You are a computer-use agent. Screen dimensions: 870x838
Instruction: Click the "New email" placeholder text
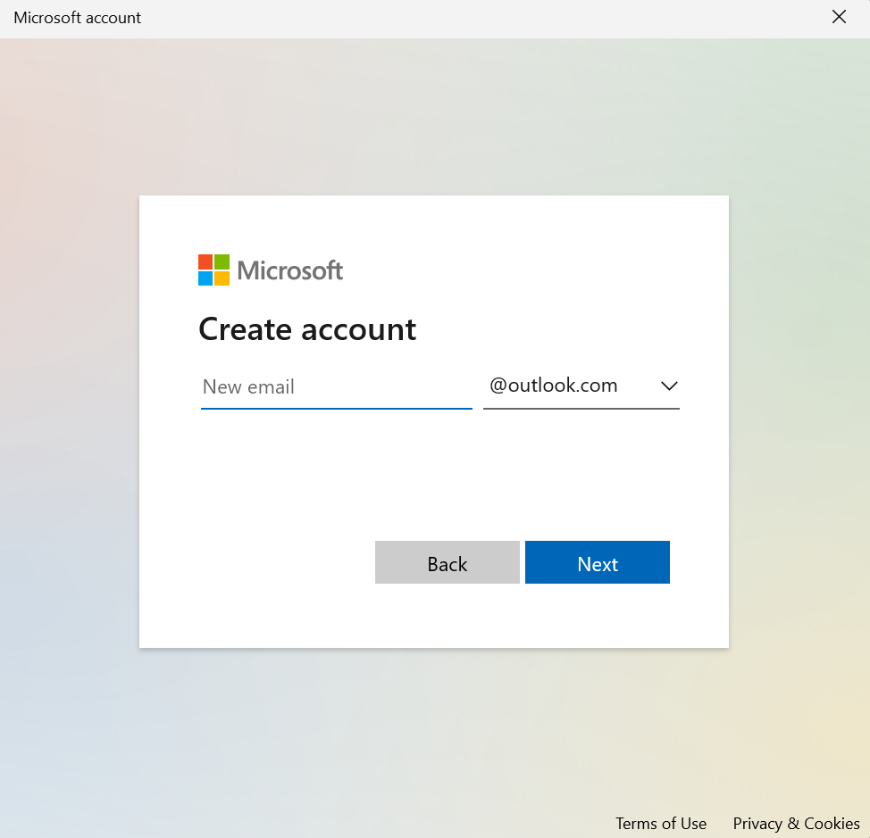pyautogui.click(x=248, y=387)
